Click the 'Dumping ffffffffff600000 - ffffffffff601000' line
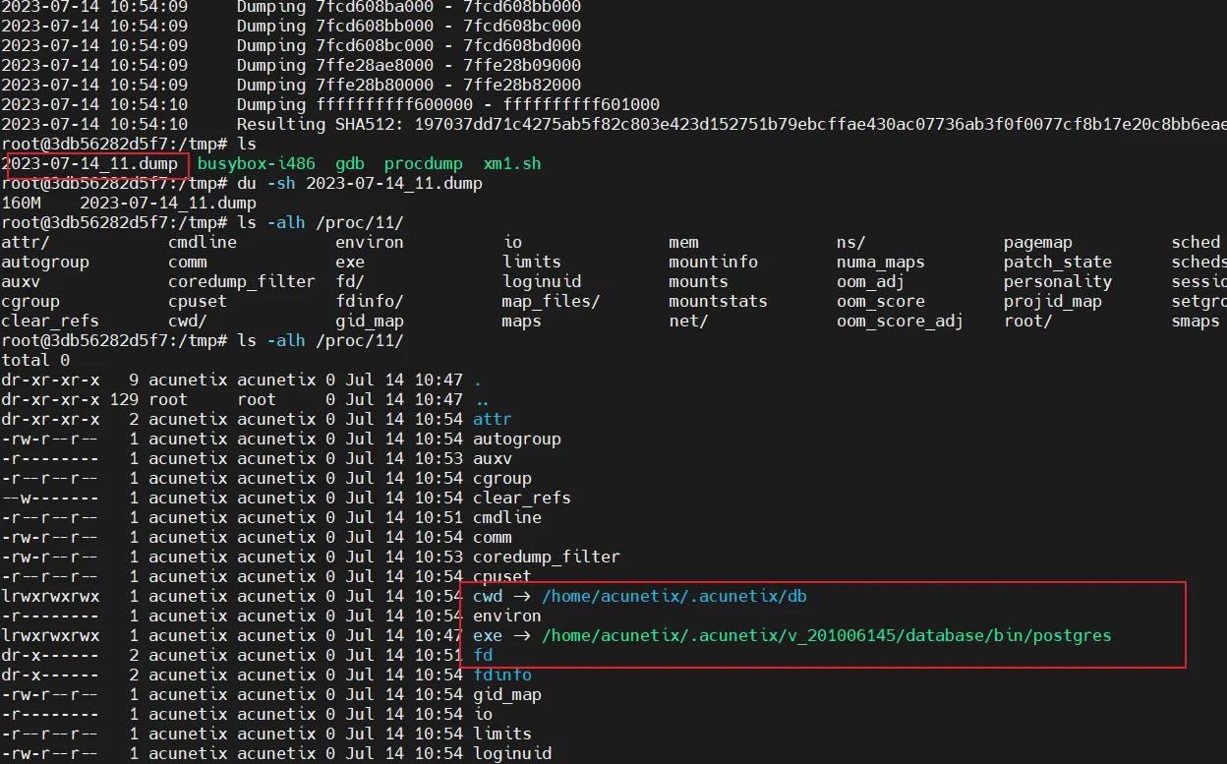This screenshot has width=1227, height=764. [448, 105]
